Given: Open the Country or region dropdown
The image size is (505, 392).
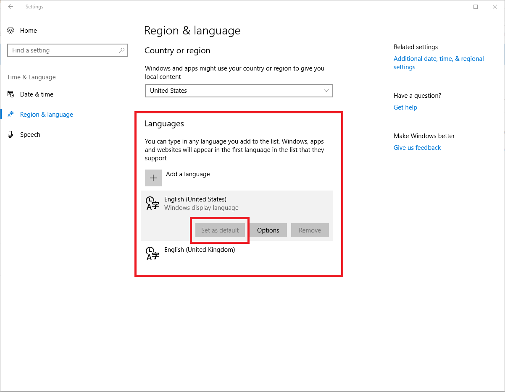Looking at the screenshot, I should 239,91.
